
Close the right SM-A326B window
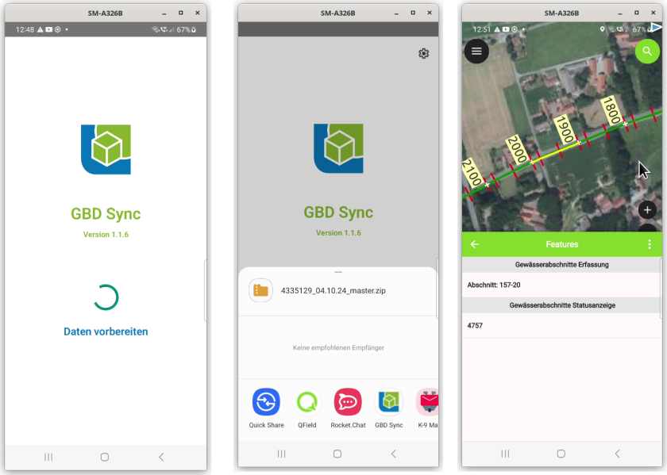[x=653, y=13]
